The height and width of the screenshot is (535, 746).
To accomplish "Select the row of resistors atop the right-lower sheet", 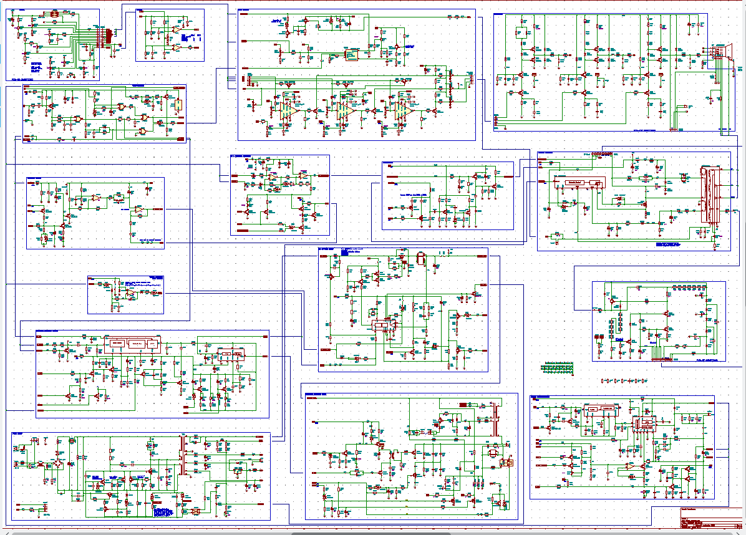I will coord(689,287).
